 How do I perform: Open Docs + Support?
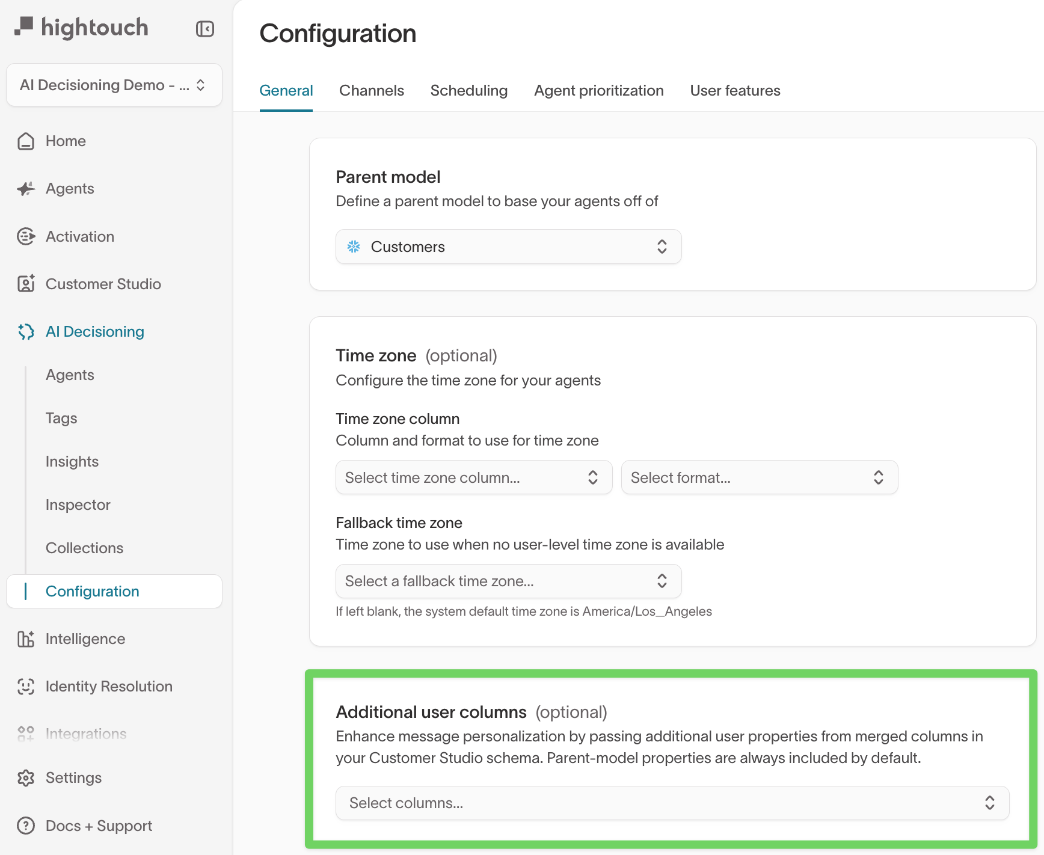pos(98,826)
